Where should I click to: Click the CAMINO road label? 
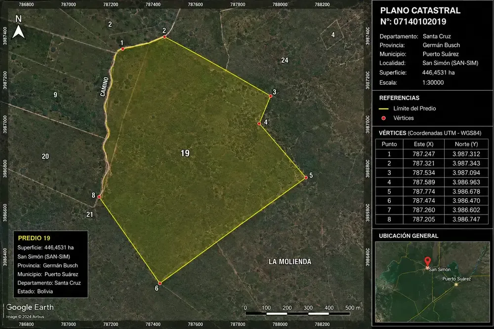click(104, 86)
